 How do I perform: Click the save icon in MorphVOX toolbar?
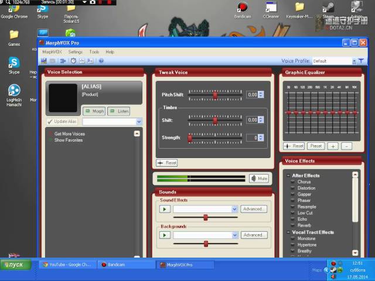(x=44, y=61)
